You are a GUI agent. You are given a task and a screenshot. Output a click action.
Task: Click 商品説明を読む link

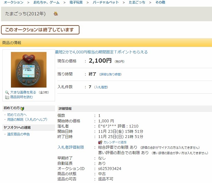click(x=21, y=97)
